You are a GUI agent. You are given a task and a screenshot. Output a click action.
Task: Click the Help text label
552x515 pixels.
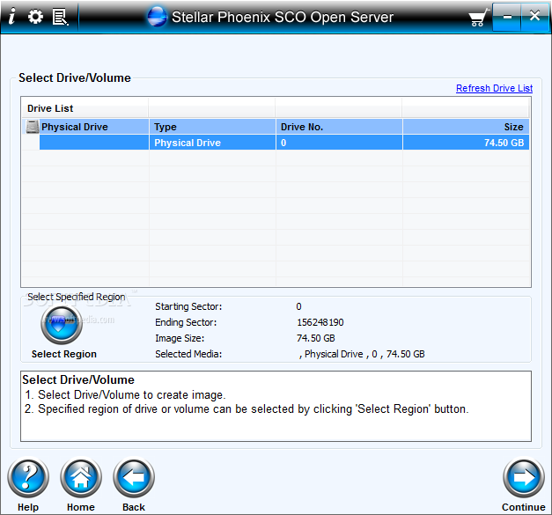pyautogui.click(x=28, y=507)
